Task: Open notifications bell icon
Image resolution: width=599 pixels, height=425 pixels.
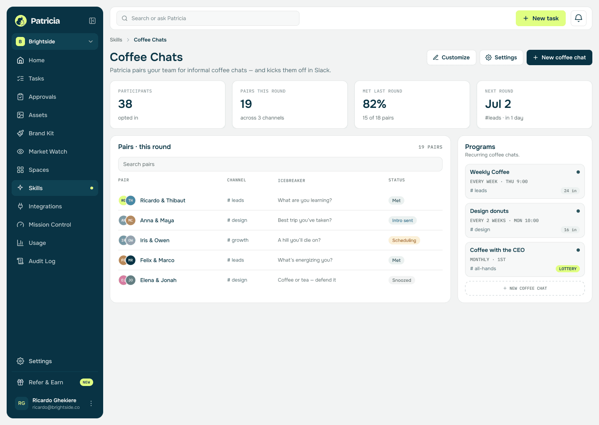Action: click(x=578, y=18)
